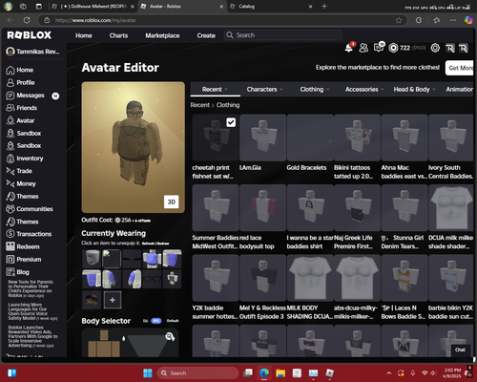The height and width of the screenshot is (382, 477).
Task: Open the friends icon in top bar
Action: pos(363,48)
